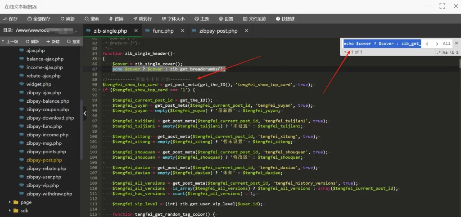Toggle whole-word \b search option
Screen dimensions: 461x217
click(451, 52)
